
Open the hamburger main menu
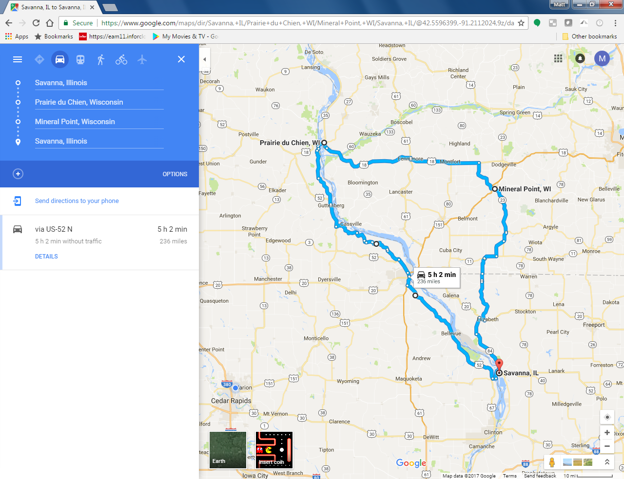18,59
